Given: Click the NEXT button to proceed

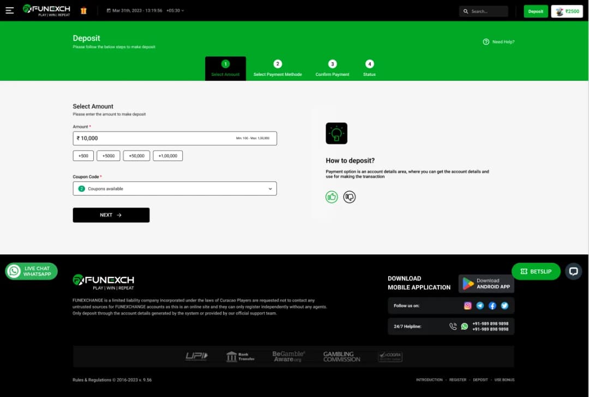Looking at the screenshot, I should pyautogui.click(x=111, y=215).
